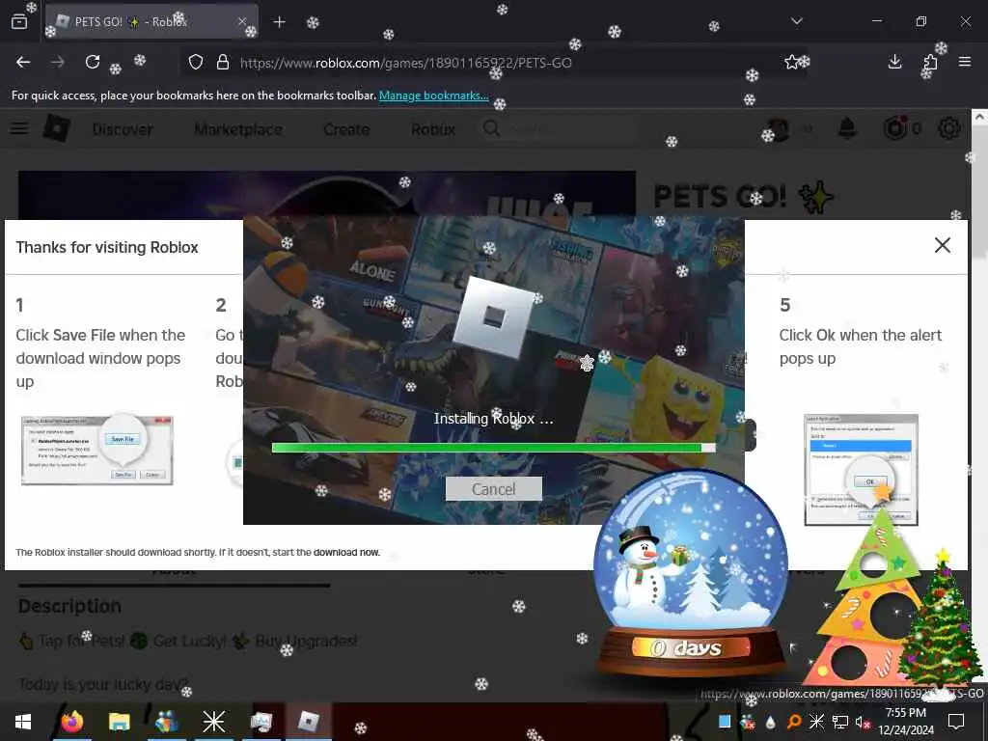
Task: Open the Roblox settings gear
Action: [949, 128]
